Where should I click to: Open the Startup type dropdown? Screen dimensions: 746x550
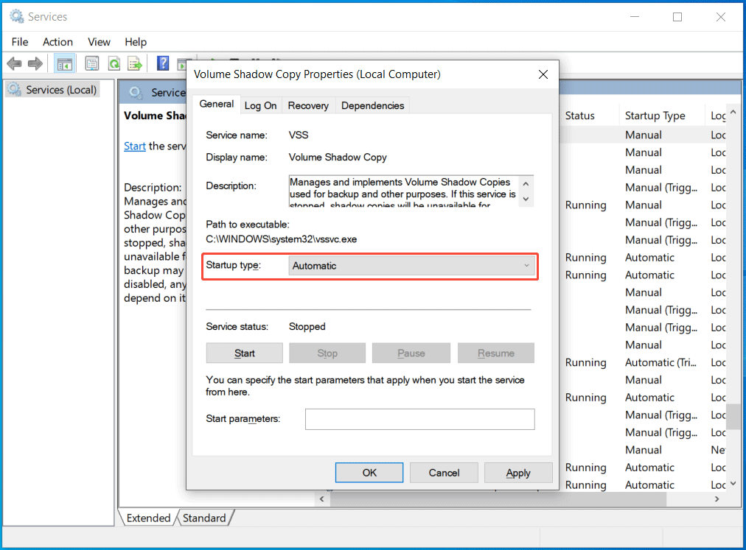coord(526,264)
